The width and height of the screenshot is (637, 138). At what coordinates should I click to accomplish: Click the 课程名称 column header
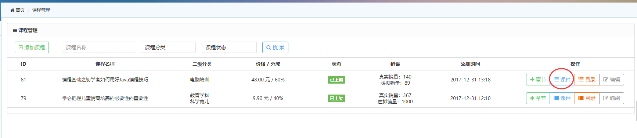click(x=105, y=64)
